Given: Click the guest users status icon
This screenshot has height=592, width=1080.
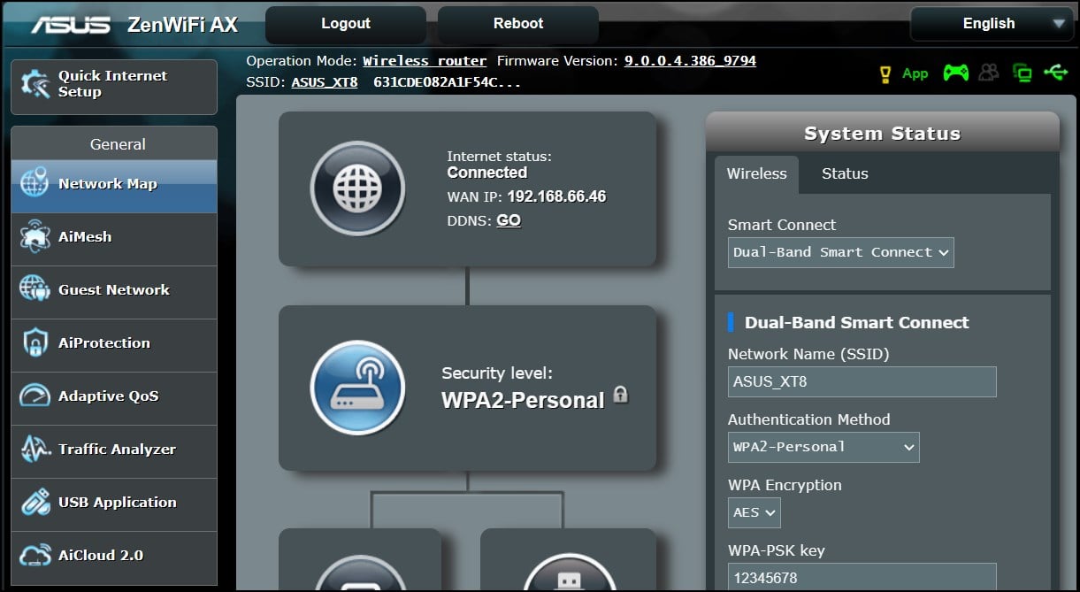Looking at the screenshot, I should coord(989,73).
